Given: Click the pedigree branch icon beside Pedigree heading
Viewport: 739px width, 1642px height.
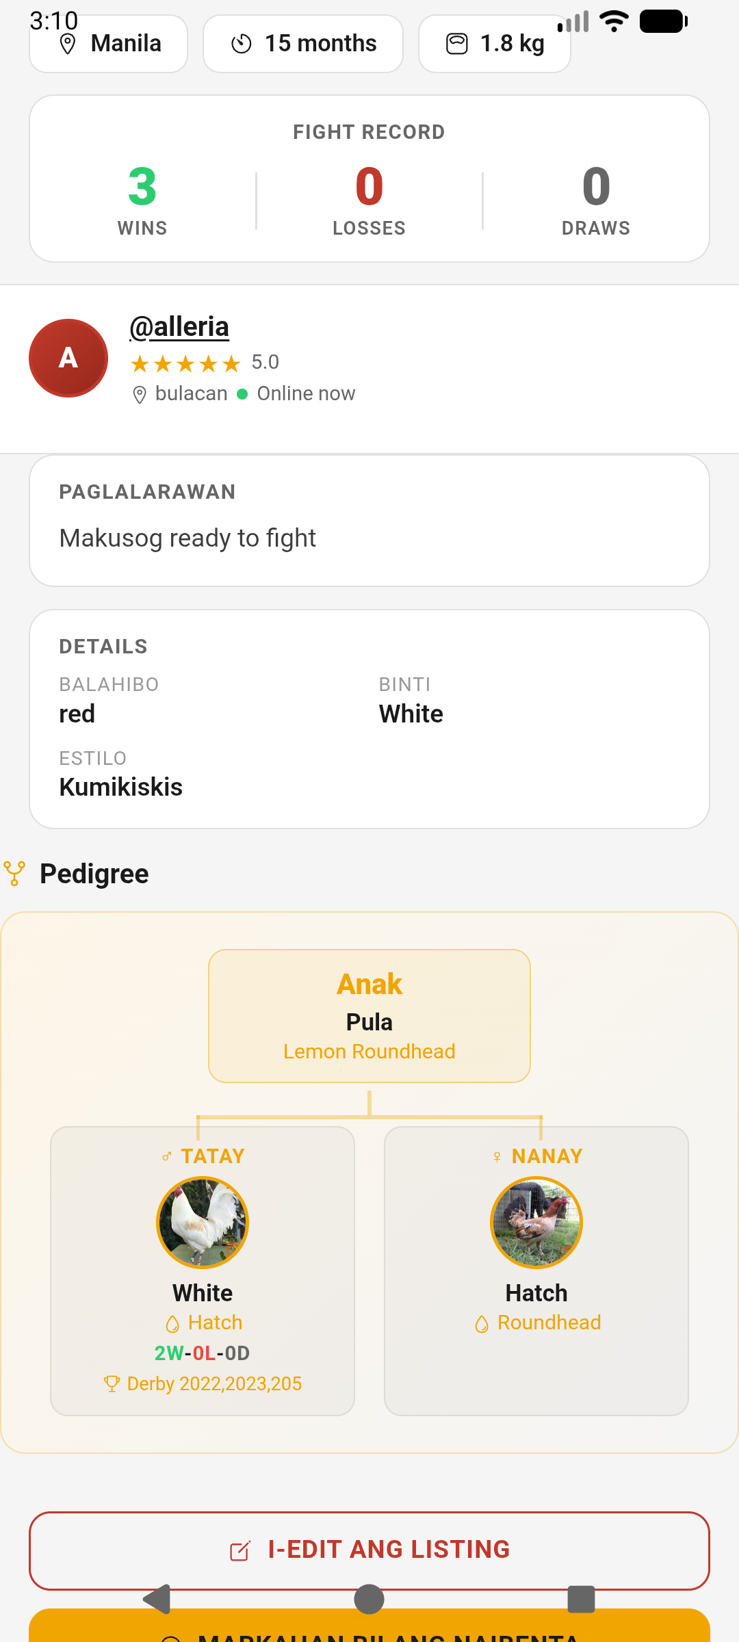Looking at the screenshot, I should pos(15,873).
